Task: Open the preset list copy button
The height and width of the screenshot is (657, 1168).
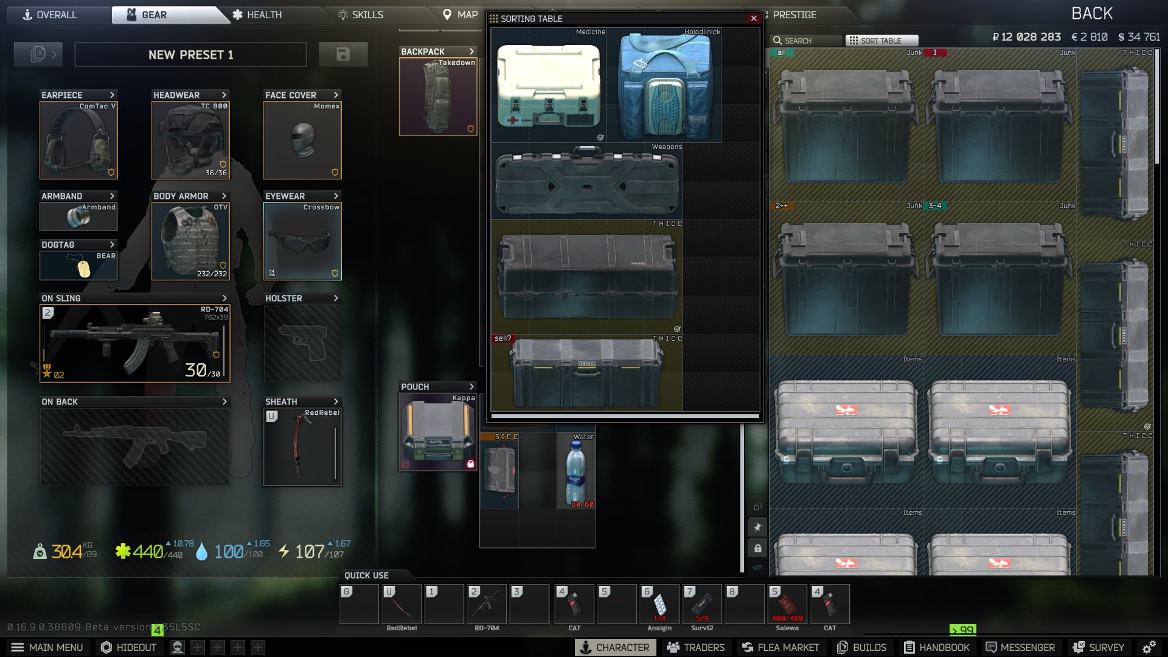Action: tap(38, 54)
